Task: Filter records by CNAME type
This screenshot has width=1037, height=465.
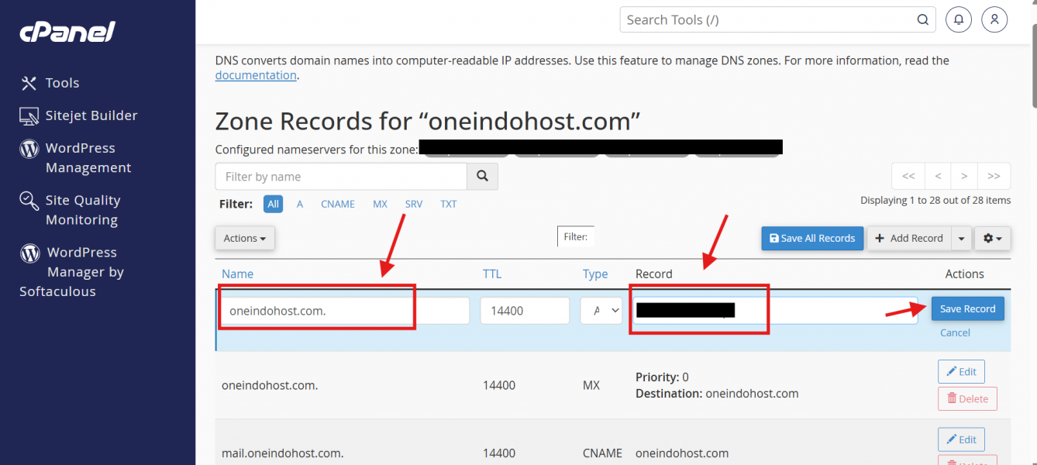Action: pos(338,204)
